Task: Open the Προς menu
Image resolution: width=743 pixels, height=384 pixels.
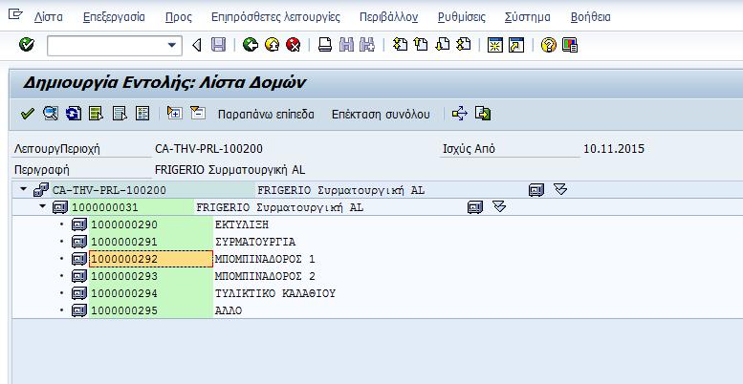Action: (x=179, y=17)
